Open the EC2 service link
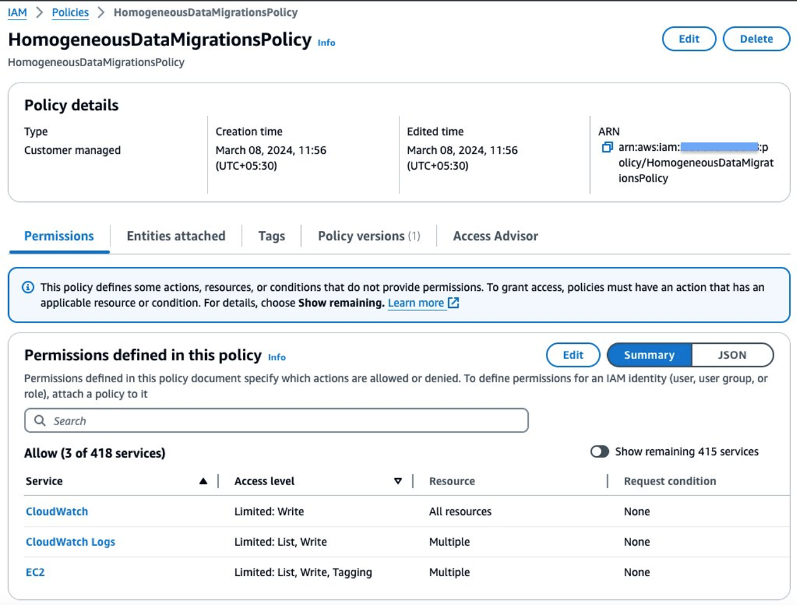Viewport: 797px width, 605px height. pyautogui.click(x=35, y=572)
